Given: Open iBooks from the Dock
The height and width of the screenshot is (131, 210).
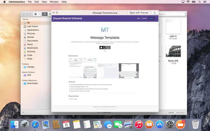Looking at the screenshot, I should point(149,125).
